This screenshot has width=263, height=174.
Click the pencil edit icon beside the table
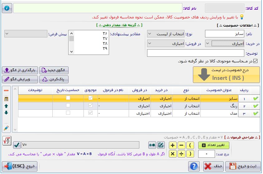tap(6, 128)
